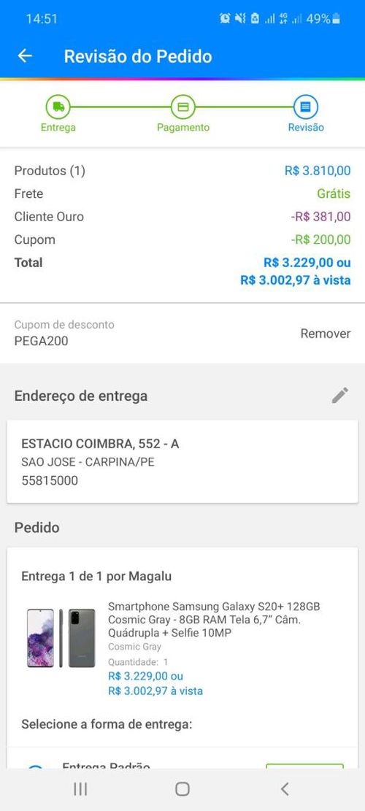Tap Android recent apps button

[x=80, y=789]
